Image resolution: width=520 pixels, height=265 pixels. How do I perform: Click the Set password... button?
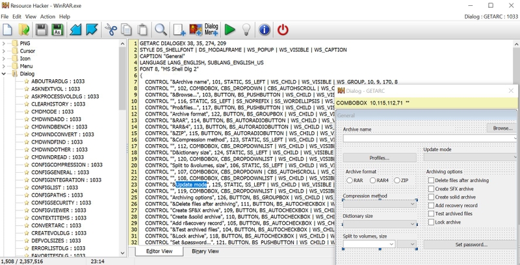click(470, 245)
